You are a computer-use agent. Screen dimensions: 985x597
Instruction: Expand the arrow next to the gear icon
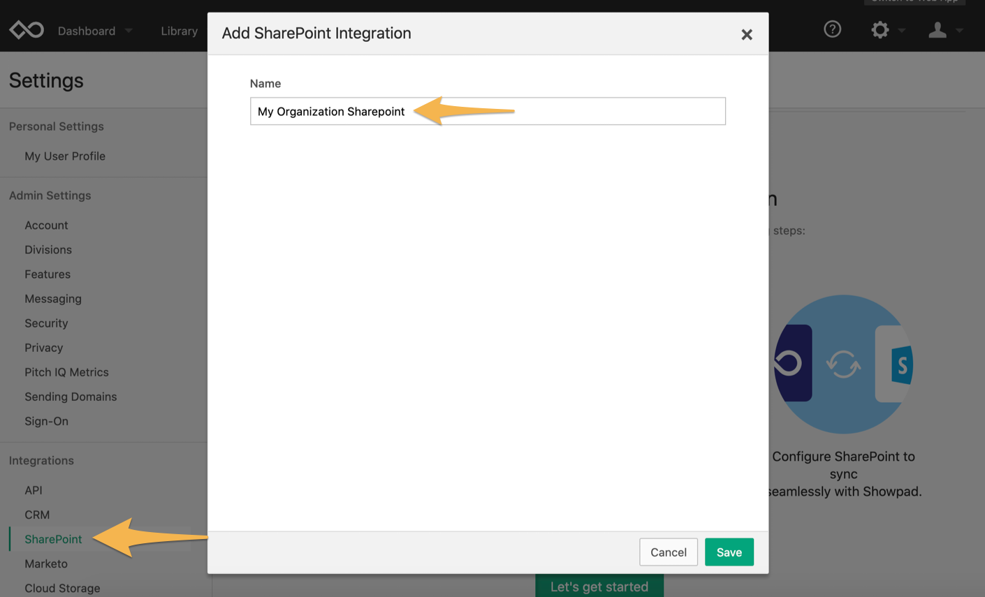coord(902,31)
